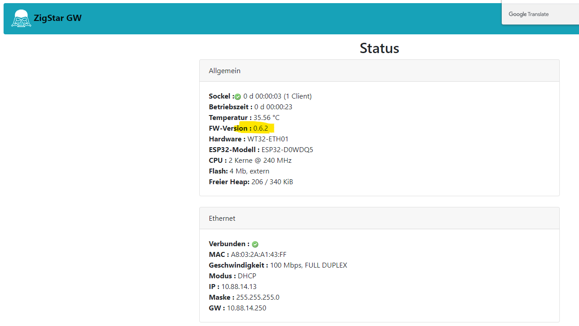Click the Google Translate popup label
Screen dimensions: 579x326
529,14
